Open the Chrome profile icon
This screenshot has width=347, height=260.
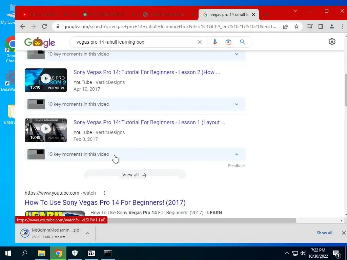click(332, 26)
